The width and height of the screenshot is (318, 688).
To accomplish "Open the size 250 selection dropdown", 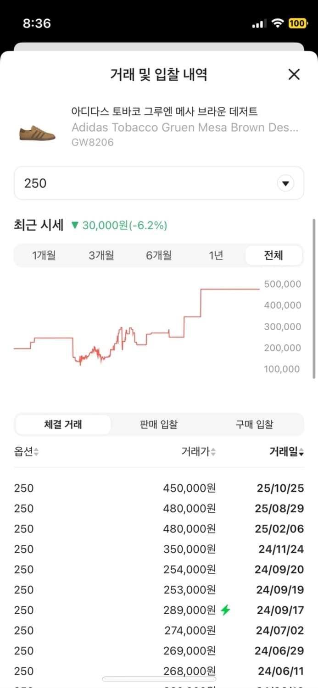I will coord(159,183).
